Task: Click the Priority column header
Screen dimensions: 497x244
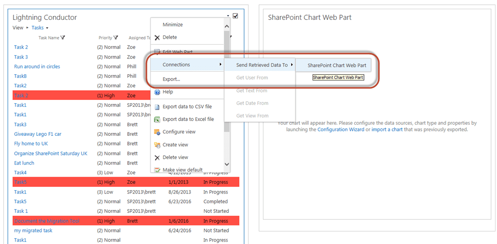Action: coord(105,38)
